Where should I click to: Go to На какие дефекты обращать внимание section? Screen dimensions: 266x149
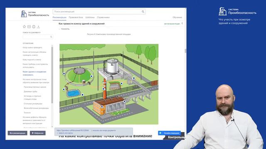34,120
